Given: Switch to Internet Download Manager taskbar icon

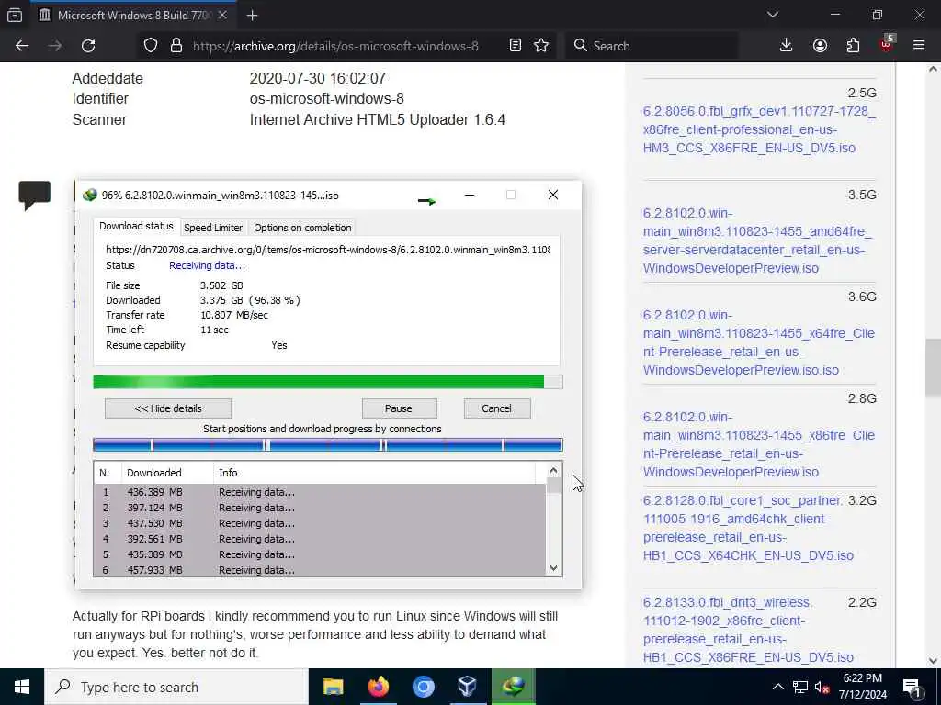Looking at the screenshot, I should coord(513,687).
